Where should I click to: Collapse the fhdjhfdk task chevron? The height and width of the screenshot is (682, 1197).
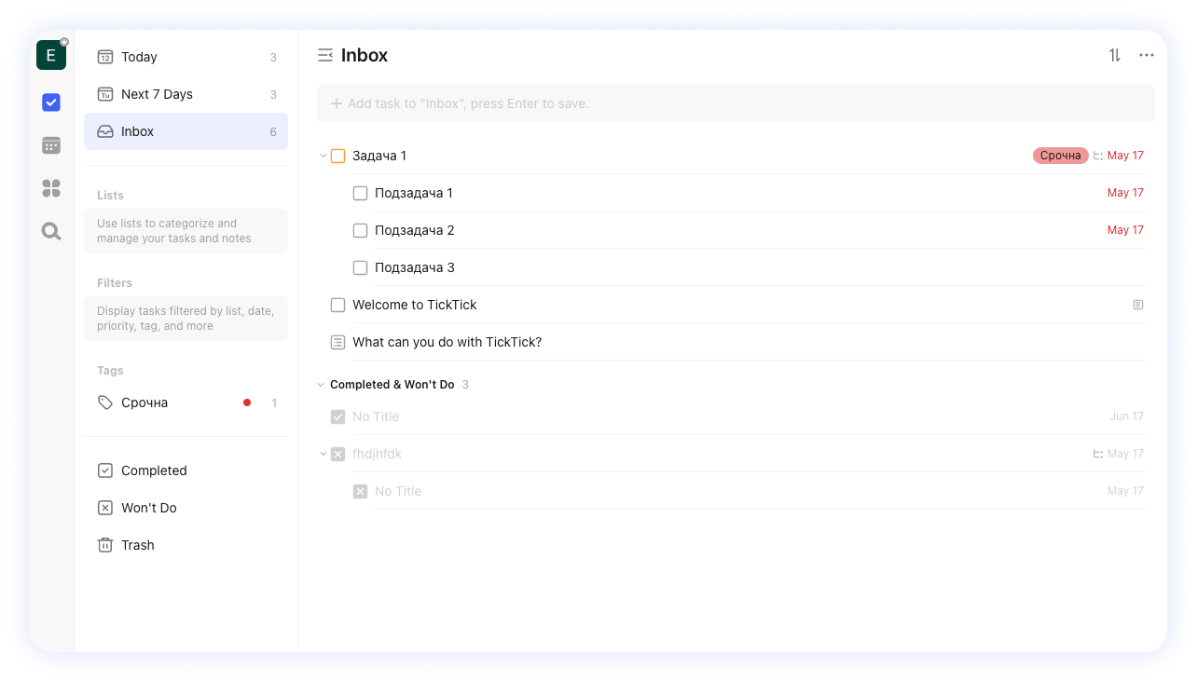point(323,454)
